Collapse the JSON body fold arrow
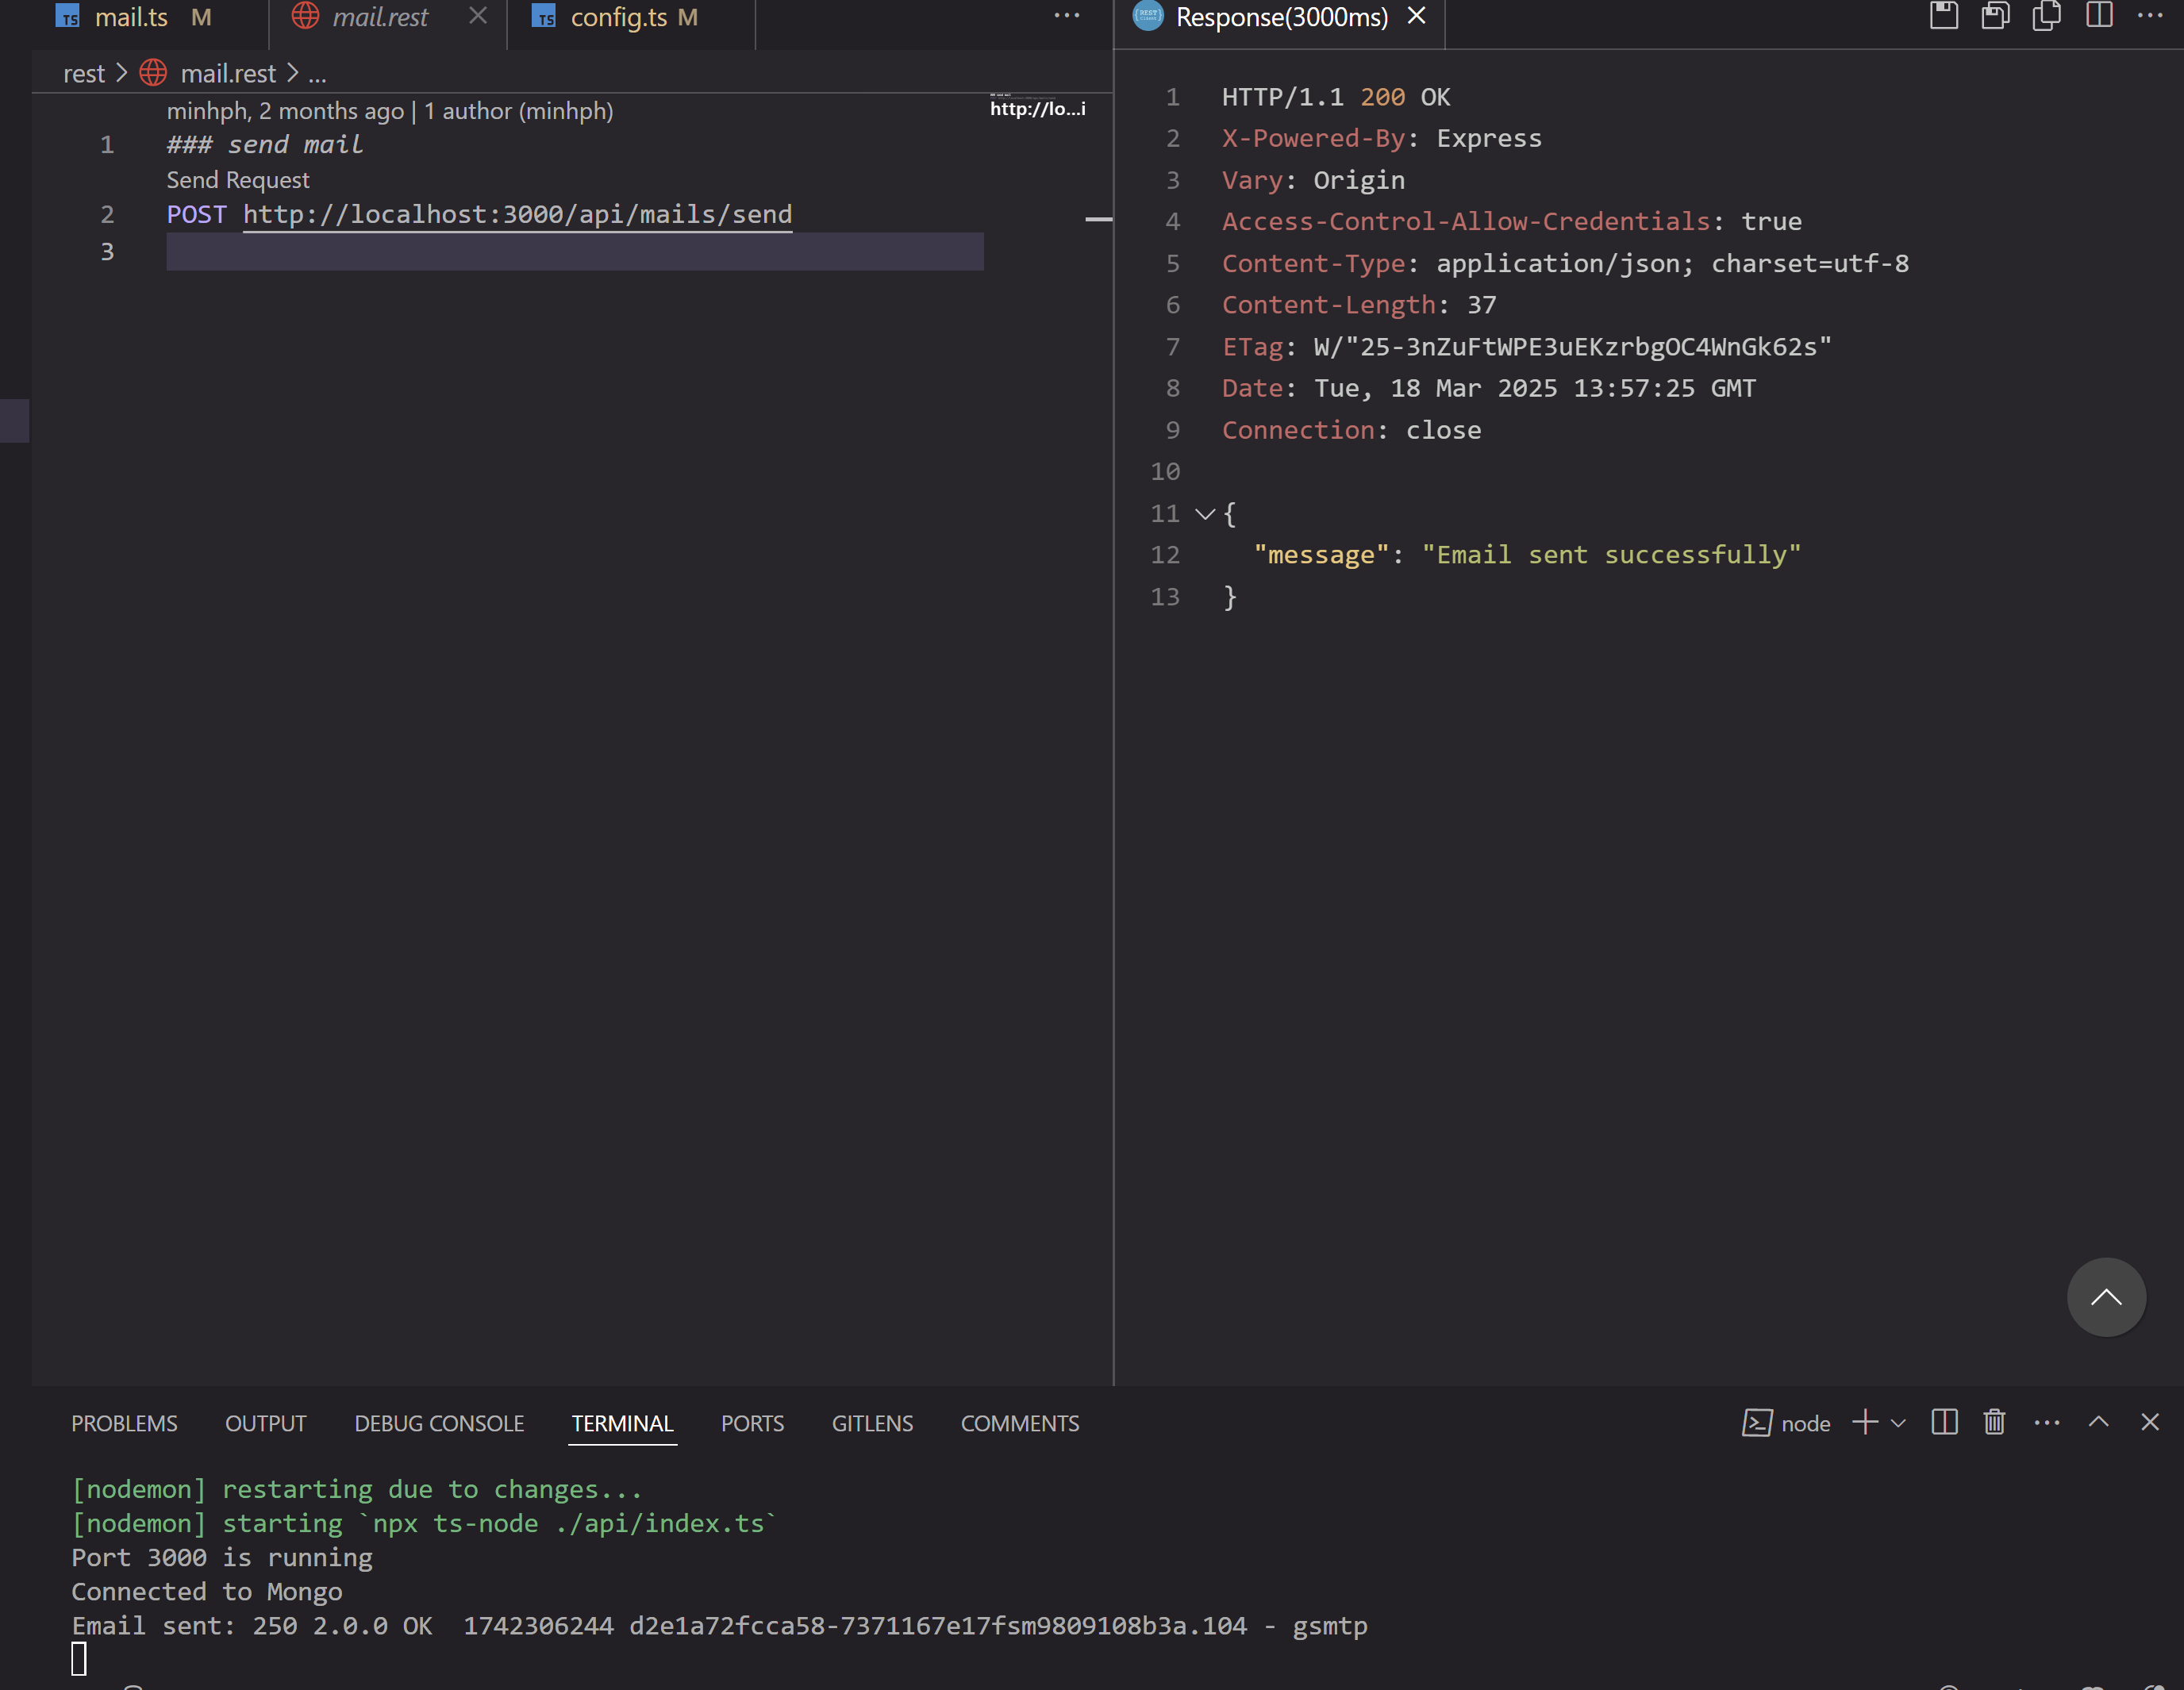2184x1690 pixels. 1205,514
